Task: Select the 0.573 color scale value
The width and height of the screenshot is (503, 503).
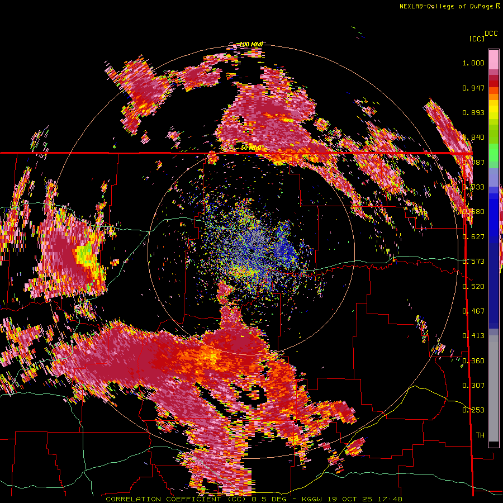Action: 473,262
